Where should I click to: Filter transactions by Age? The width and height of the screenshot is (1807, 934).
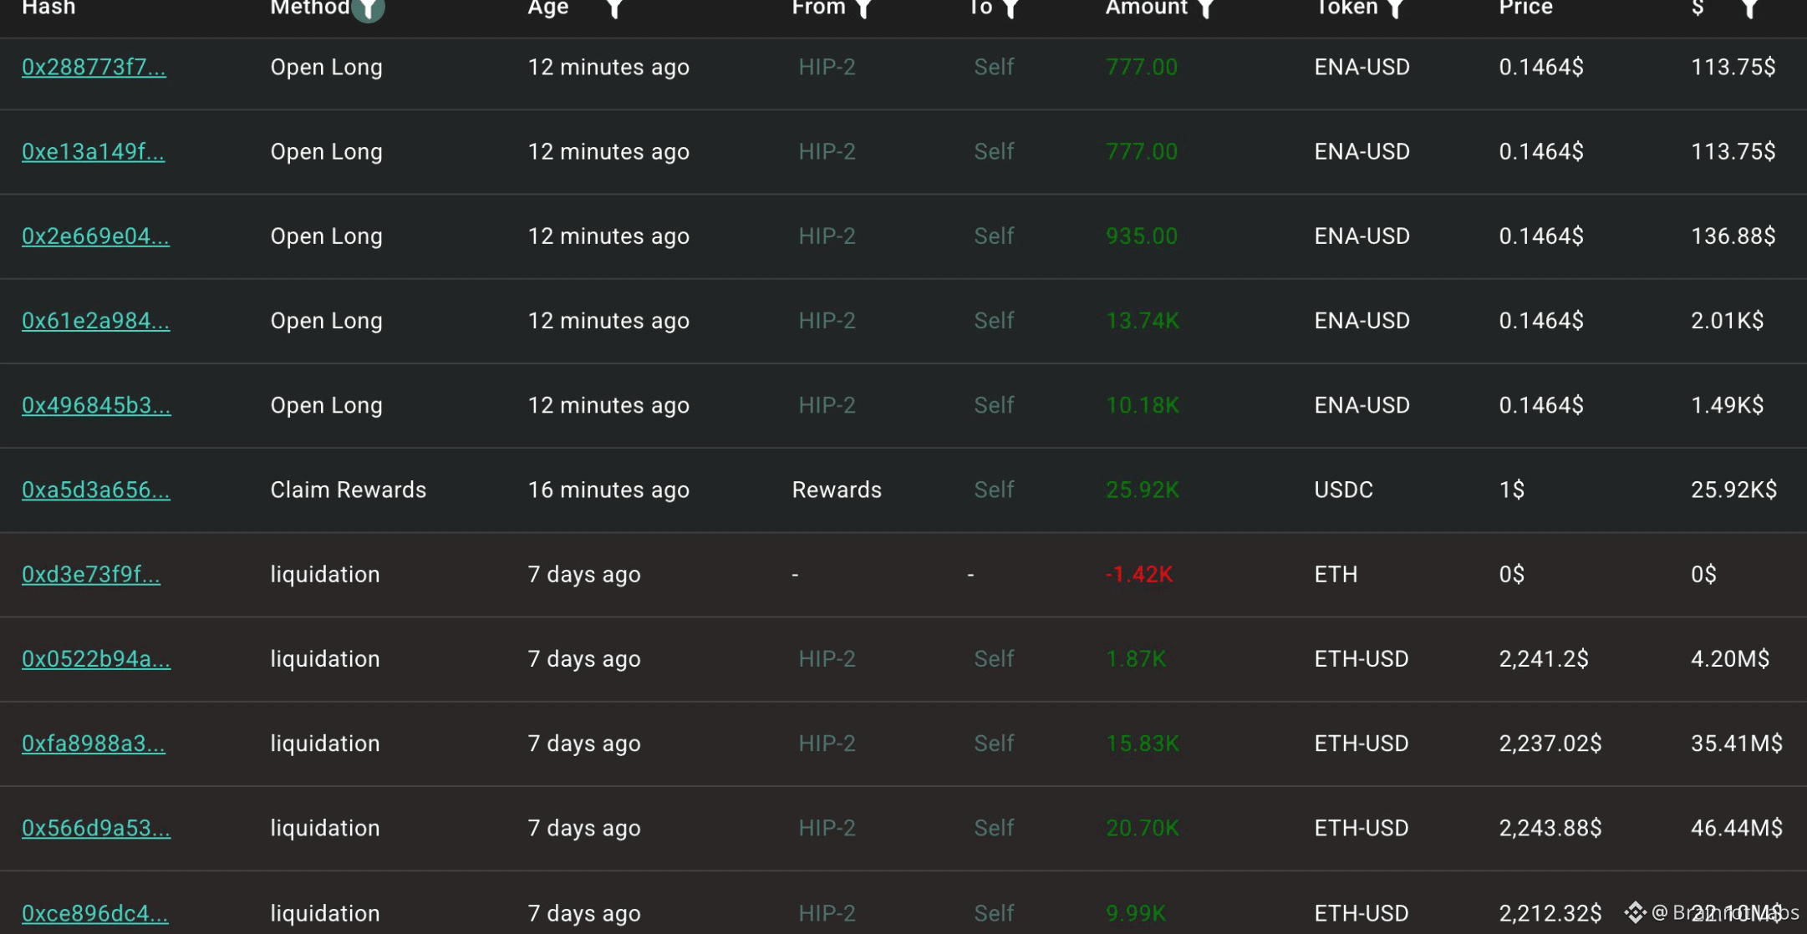click(x=614, y=8)
